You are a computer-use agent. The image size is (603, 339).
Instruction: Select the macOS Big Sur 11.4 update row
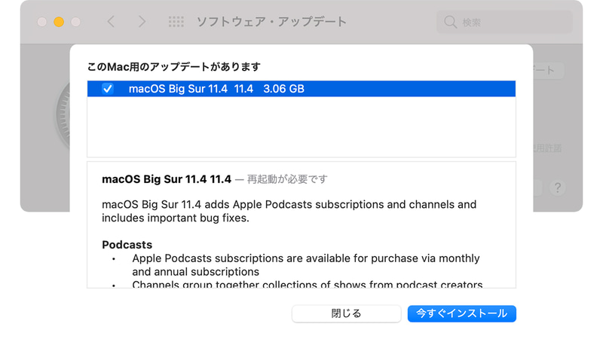pyautogui.click(x=301, y=89)
